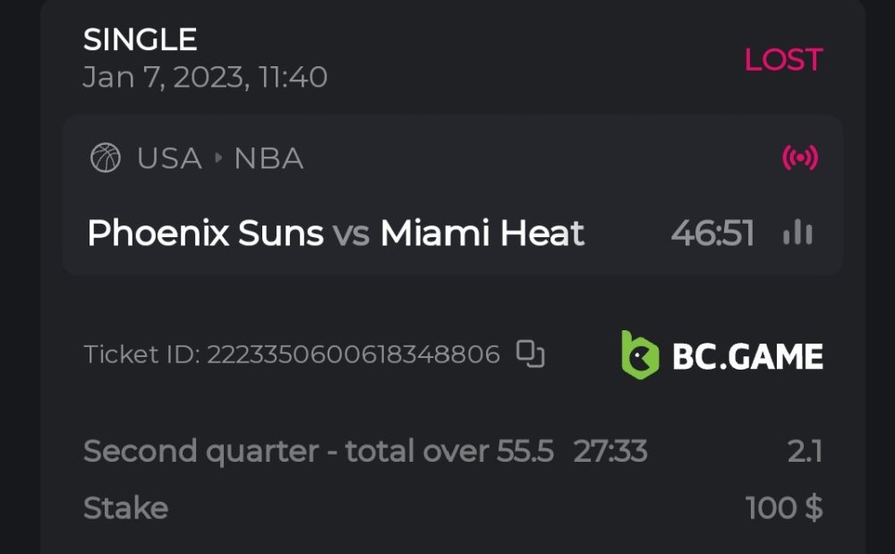
Task: Open the NBA league breadcrumb
Action: (268, 159)
